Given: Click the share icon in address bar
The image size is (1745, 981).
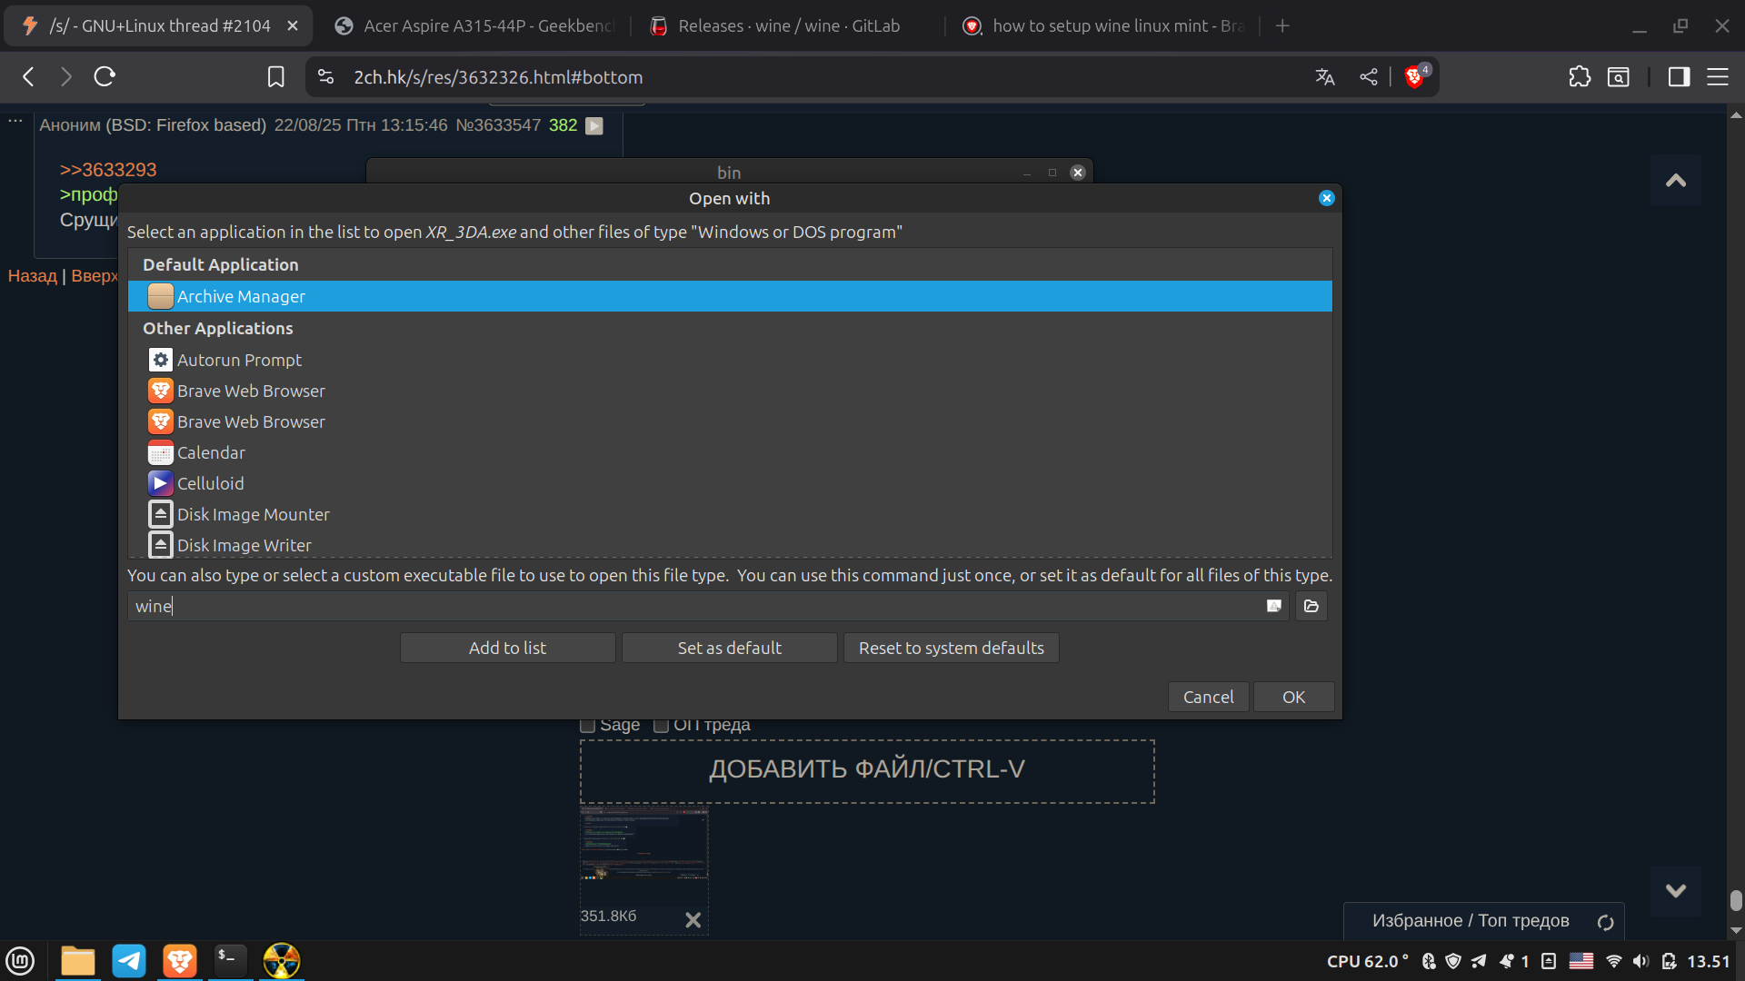Looking at the screenshot, I should point(1369,77).
